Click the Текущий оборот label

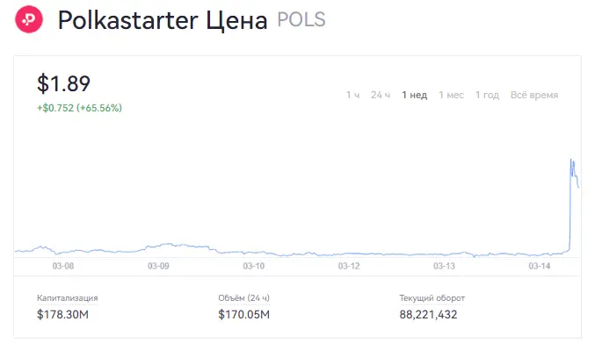[x=432, y=298]
